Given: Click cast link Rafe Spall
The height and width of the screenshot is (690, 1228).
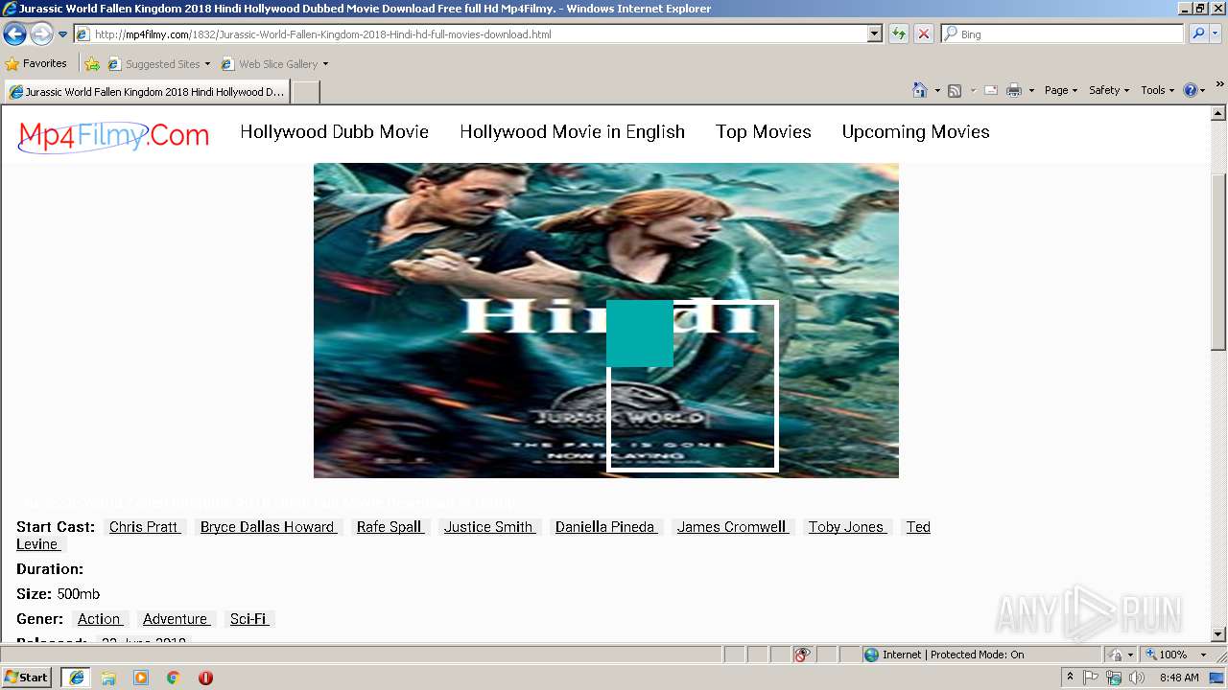Looking at the screenshot, I should [390, 527].
